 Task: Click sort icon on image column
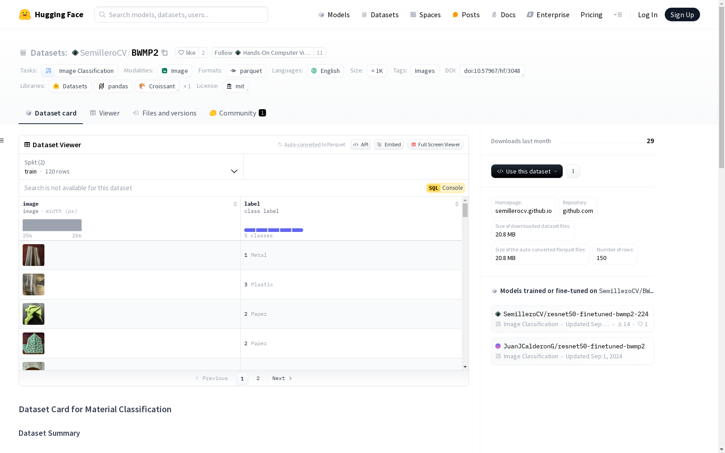(235, 204)
